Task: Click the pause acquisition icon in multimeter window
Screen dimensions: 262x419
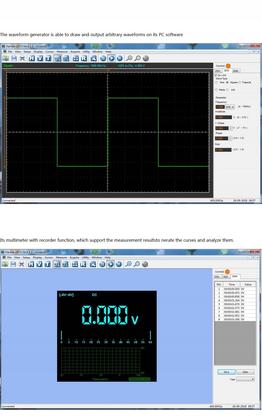Action: pos(119,264)
